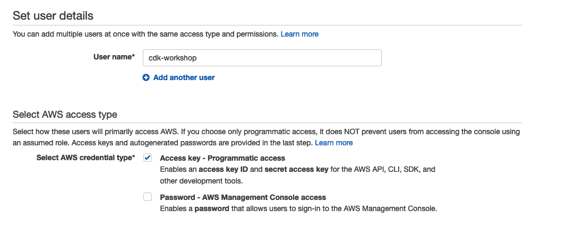This screenshot has width=575, height=245.
Task: Click the Select AWS access type heading
Action: 65,115
